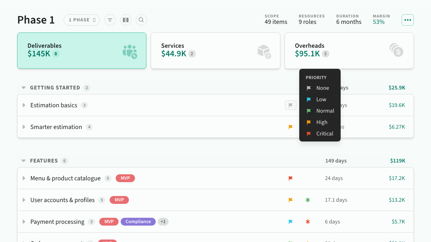Click the +1 more tags badge
431x242 pixels.
(x=163, y=222)
